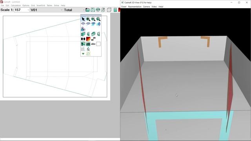Screen dimensions: 251x141
Task: Click the 3D cube view toolbar icon
Action: pos(109,10)
